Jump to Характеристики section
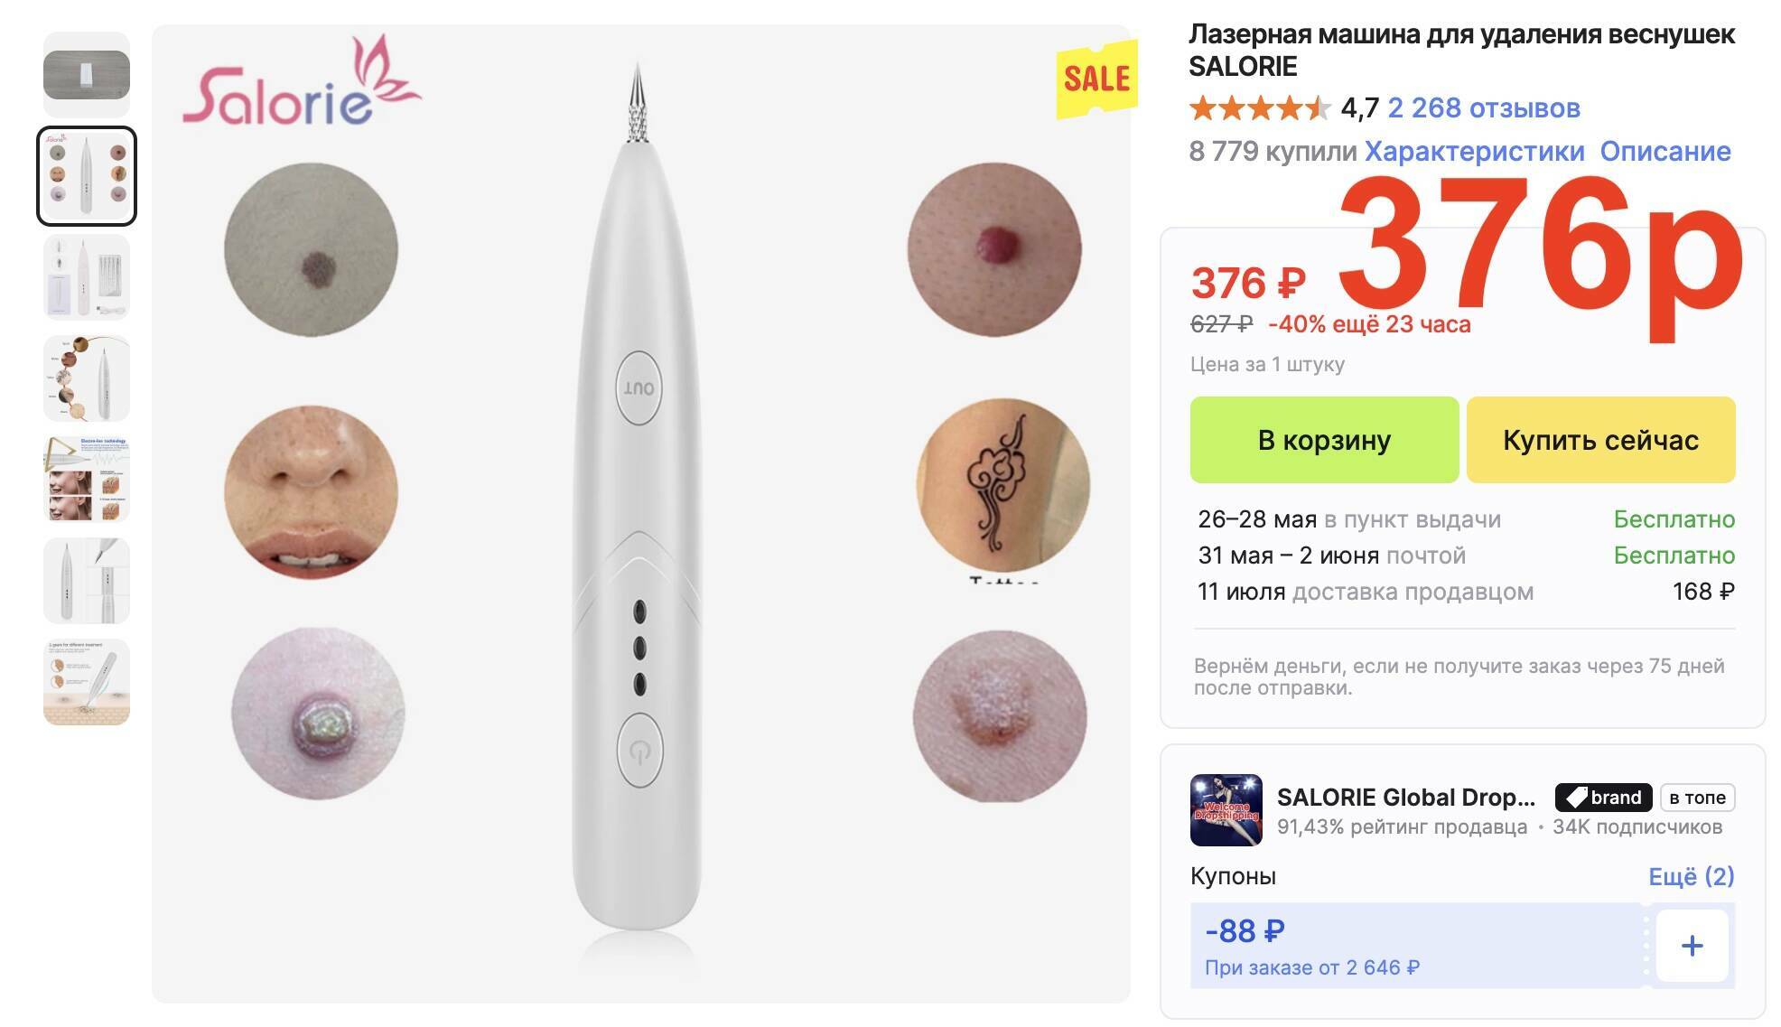Viewport: 1781px width, 1027px height. (x=1474, y=151)
